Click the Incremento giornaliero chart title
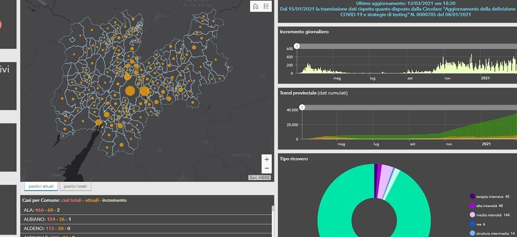The image size is (517, 237). click(x=304, y=32)
